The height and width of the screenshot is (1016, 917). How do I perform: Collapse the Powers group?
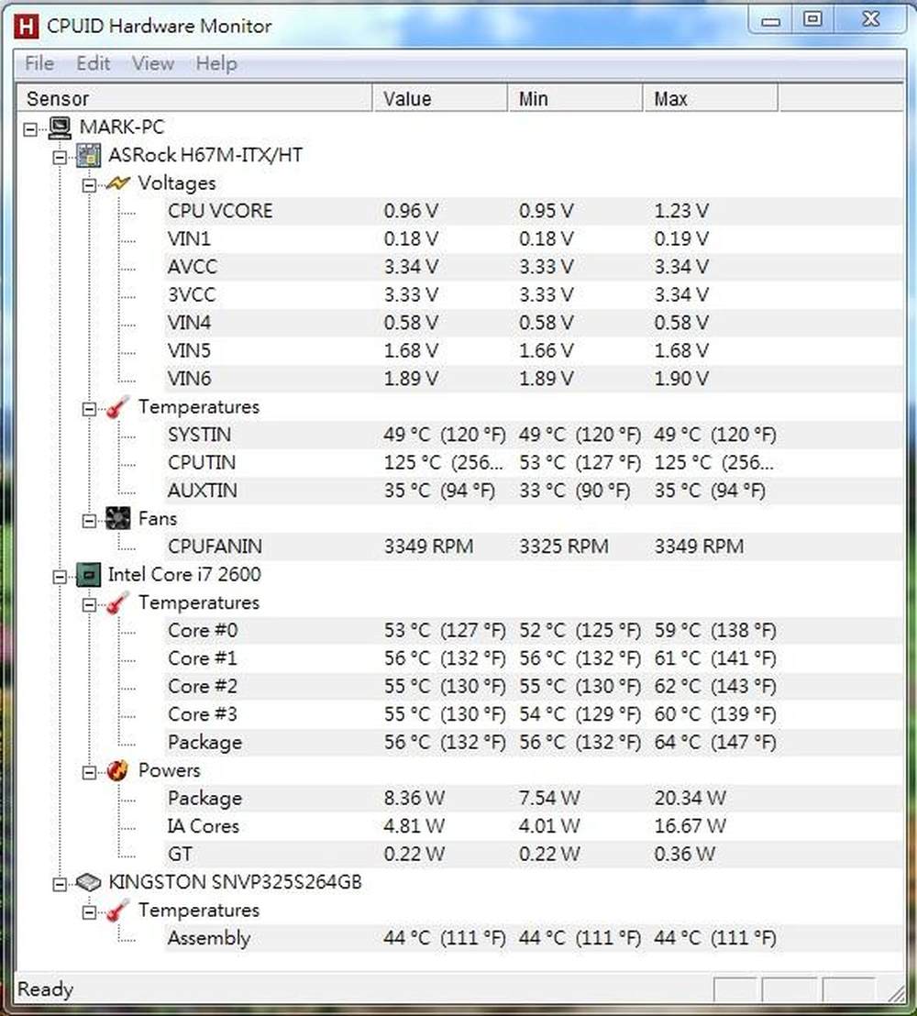click(90, 772)
